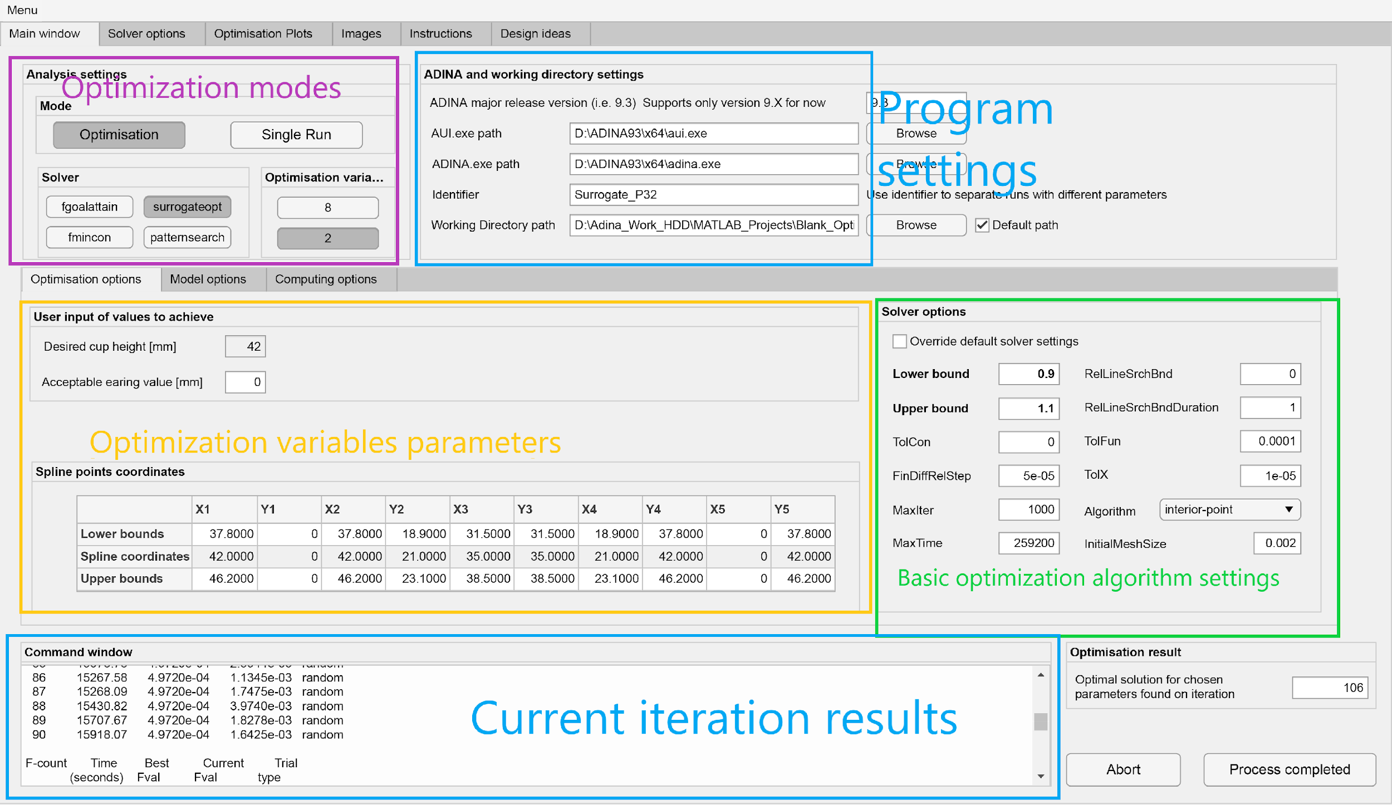Select the fgoalattain solver
The image size is (1392, 805).
89,207
